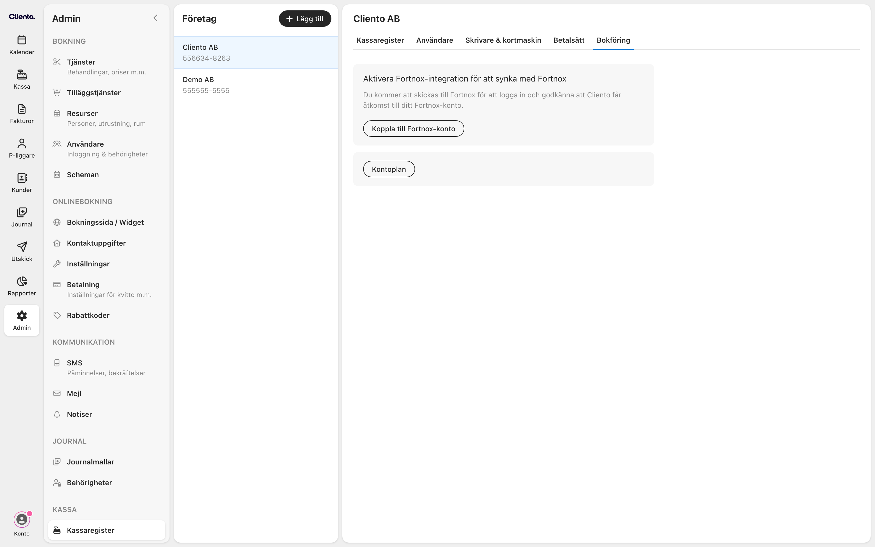The width and height of the screenshot is (875, 547).
Task: Open the Skrivare & kortmaskin tab
Action: pos(503,40)
